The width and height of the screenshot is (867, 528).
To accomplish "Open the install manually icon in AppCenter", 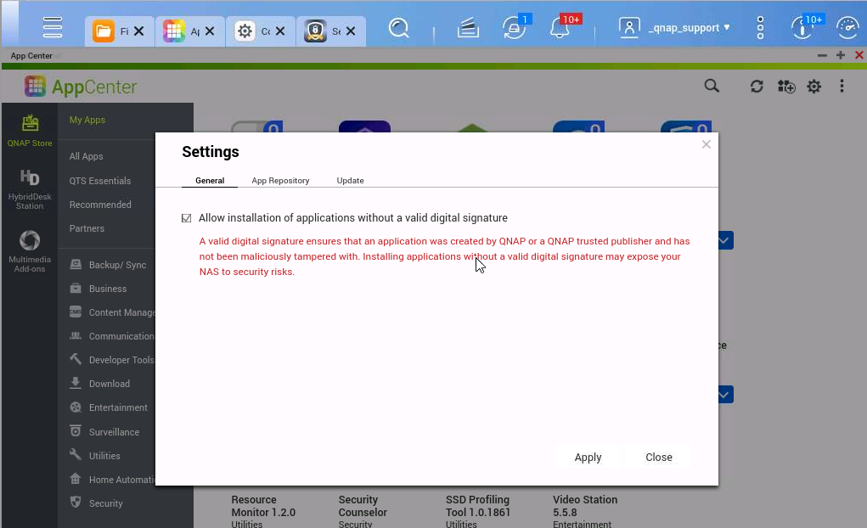I will [785, 87].
